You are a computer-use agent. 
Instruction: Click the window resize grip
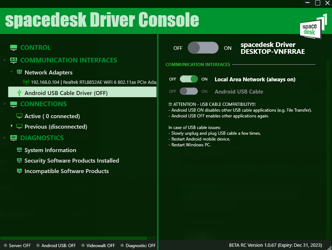click(x=329, y=248)
